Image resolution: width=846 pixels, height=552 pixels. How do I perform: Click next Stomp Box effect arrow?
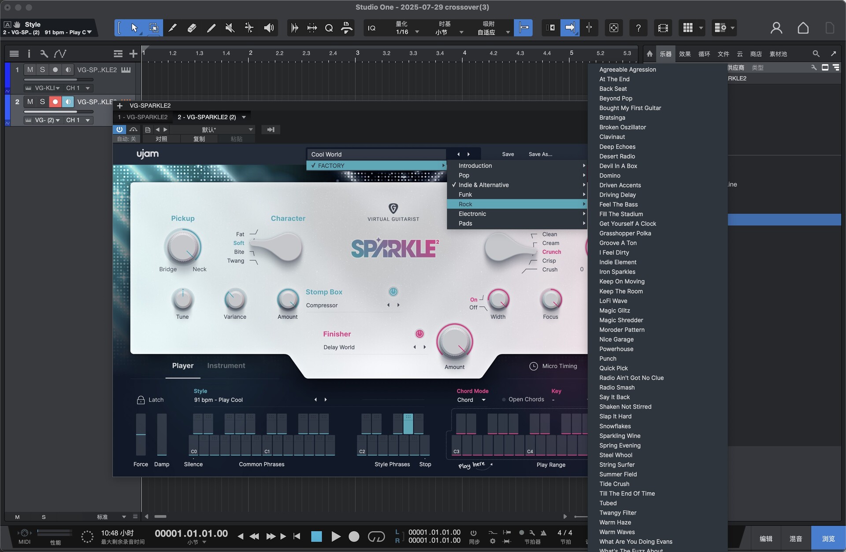(398, 305)
